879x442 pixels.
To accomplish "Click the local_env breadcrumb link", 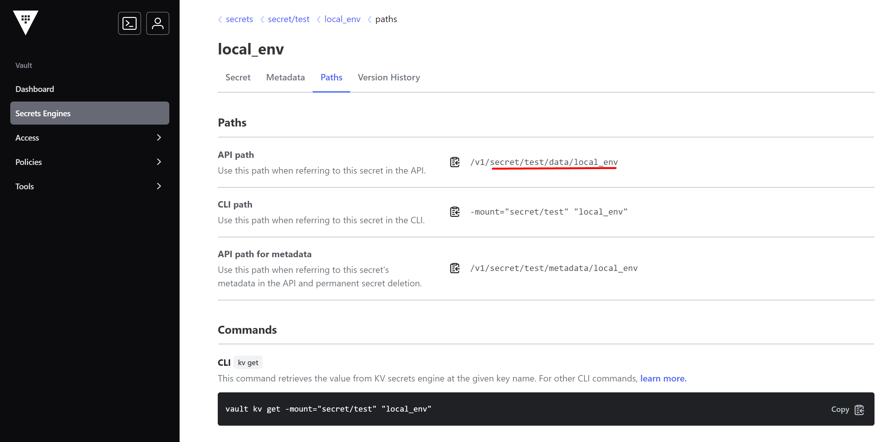I will pyautogui.click(x=342, y=19).
